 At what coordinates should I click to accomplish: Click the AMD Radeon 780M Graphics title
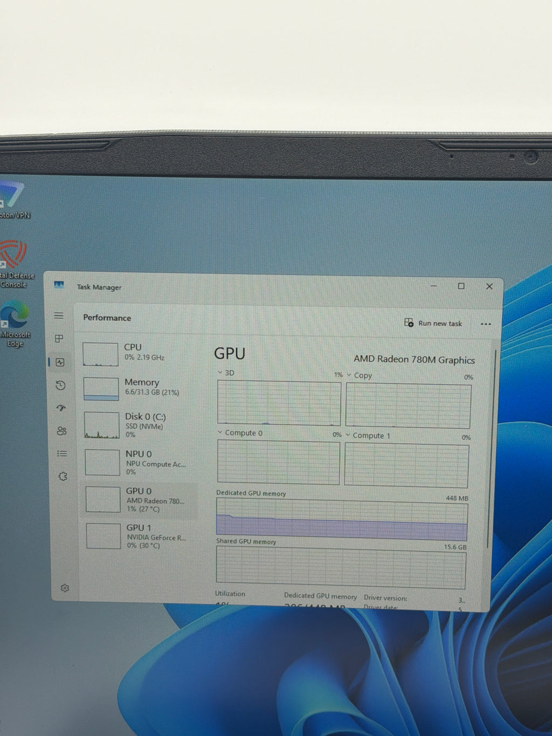pyautogui.click(x=414, y=360)
